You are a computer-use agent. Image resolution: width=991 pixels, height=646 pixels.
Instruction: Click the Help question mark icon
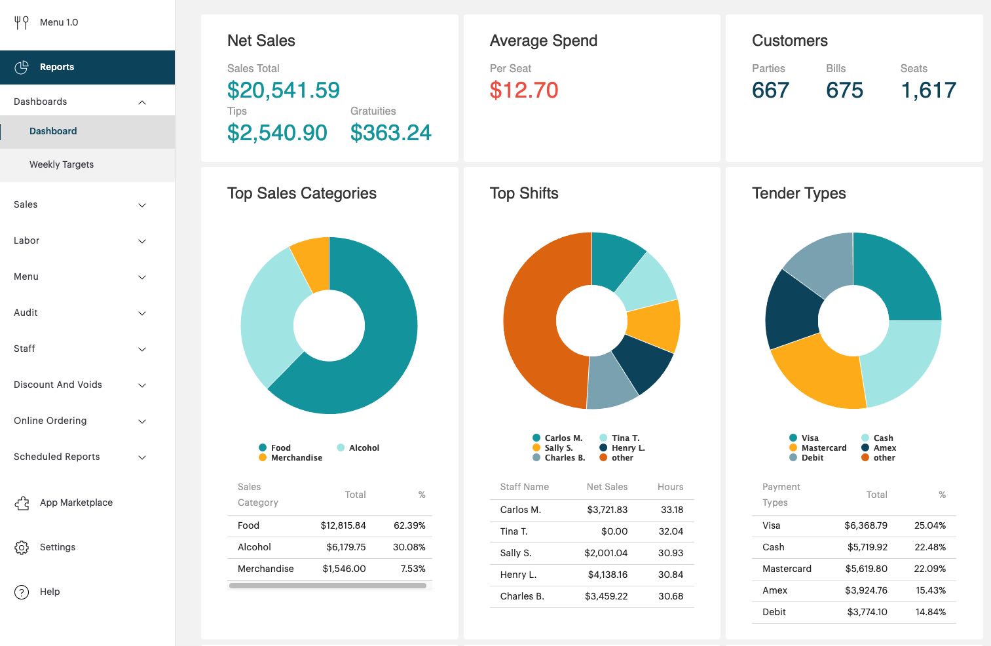(22, 592)
